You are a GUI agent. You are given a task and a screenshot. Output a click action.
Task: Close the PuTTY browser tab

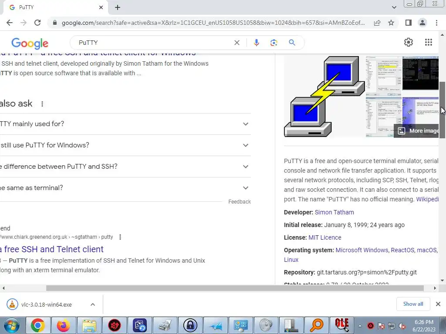pos(101,7)
